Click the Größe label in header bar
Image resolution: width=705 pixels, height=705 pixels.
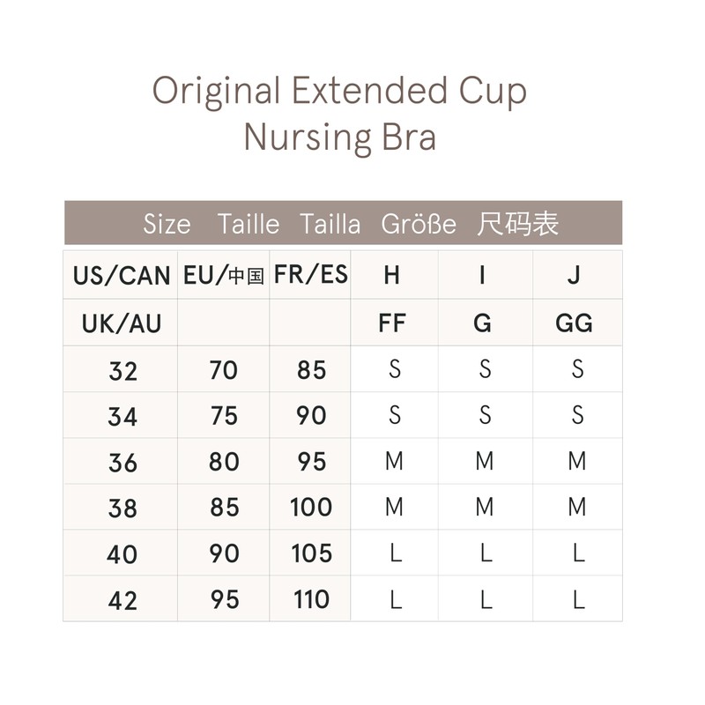(419, 224)
